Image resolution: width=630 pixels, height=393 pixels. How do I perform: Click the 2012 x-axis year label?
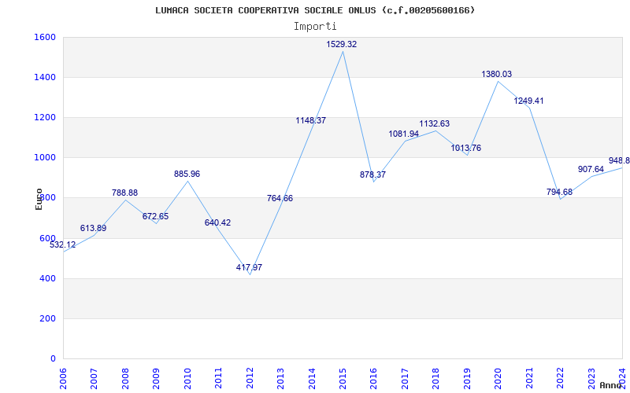(250, 378)
